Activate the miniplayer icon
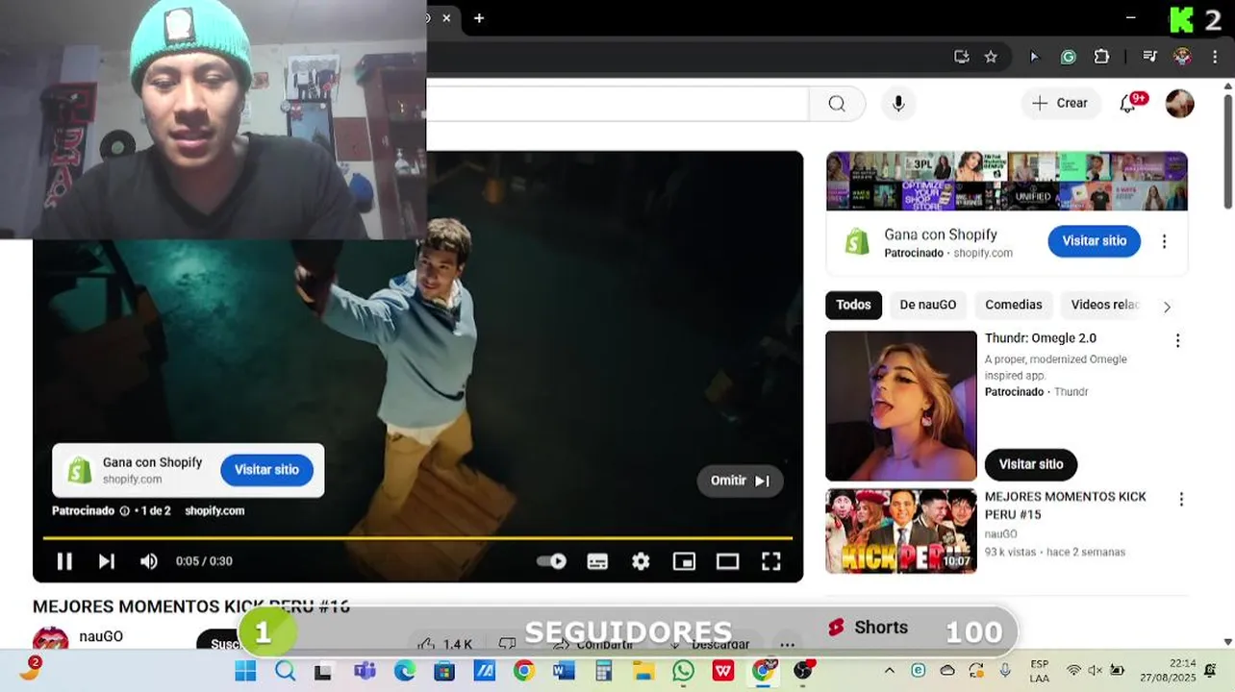Image resolution: width=1235 pixels, height=692 pixels. [x=684, y=561]
